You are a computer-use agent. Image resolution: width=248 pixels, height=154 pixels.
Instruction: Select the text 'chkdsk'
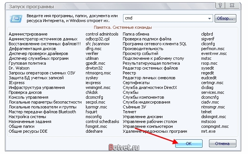(92, 92)
